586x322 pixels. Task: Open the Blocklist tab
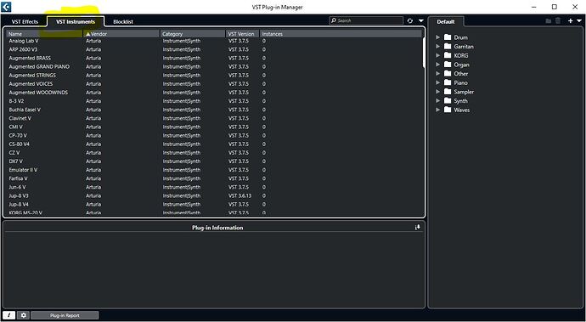pyautogui.click(x=123, y=22)
